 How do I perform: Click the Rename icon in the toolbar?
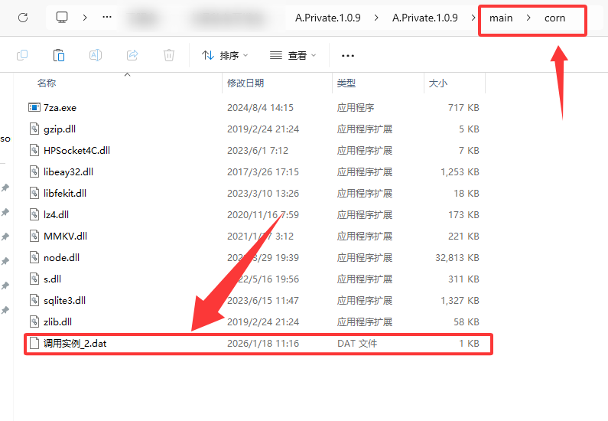pos(96,55)
